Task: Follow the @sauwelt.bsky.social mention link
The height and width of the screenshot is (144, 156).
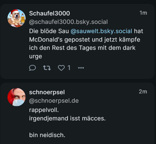Action: click(x=101, y=31)
